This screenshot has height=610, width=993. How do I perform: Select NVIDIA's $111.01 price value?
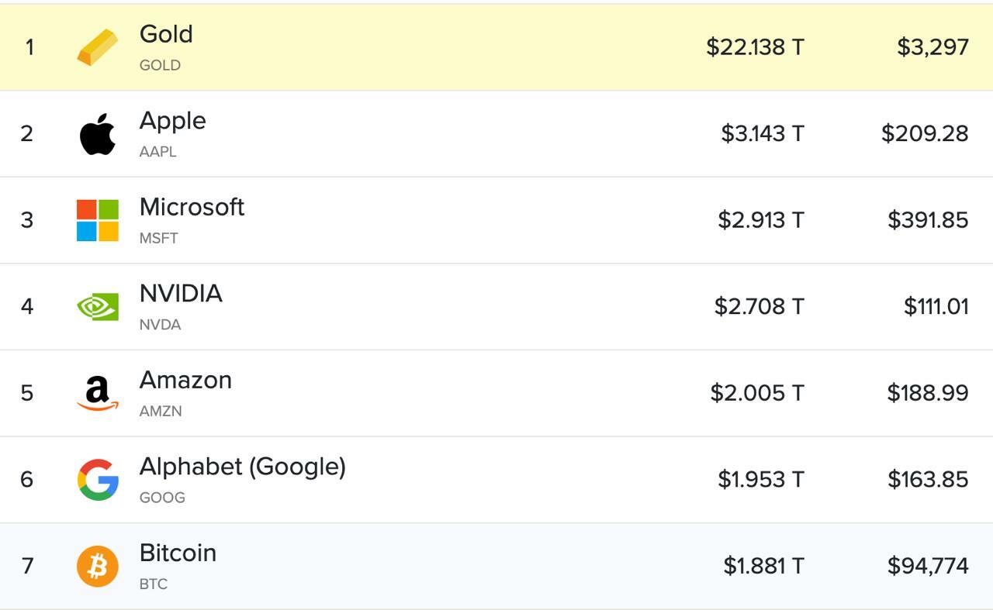(936, 307)
